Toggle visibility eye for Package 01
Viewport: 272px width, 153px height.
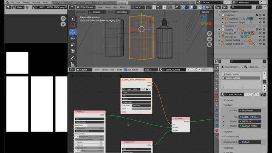point(260,33)
